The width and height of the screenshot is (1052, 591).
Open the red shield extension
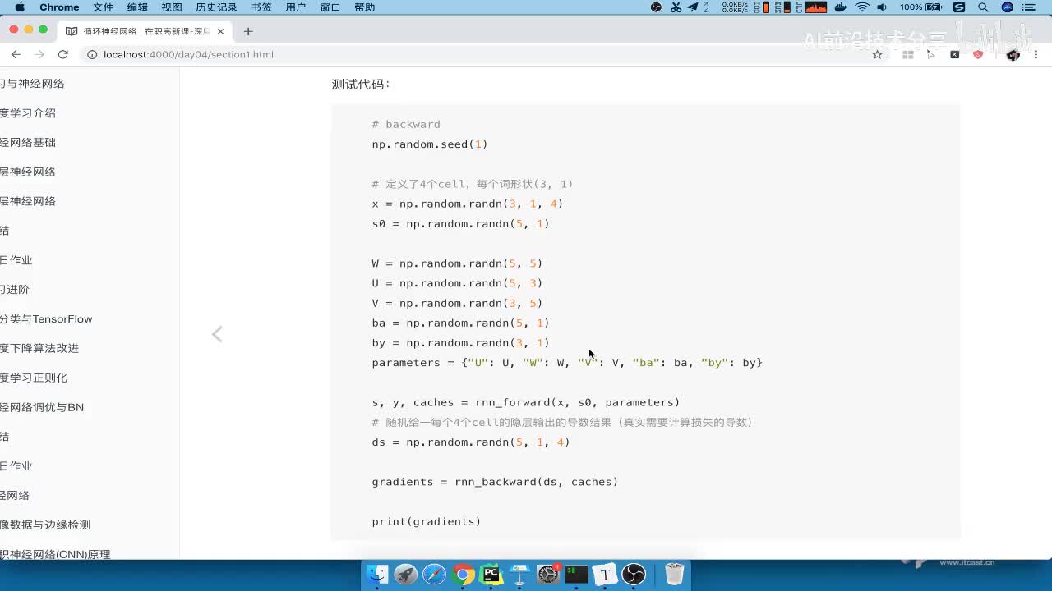pos(978,54)
